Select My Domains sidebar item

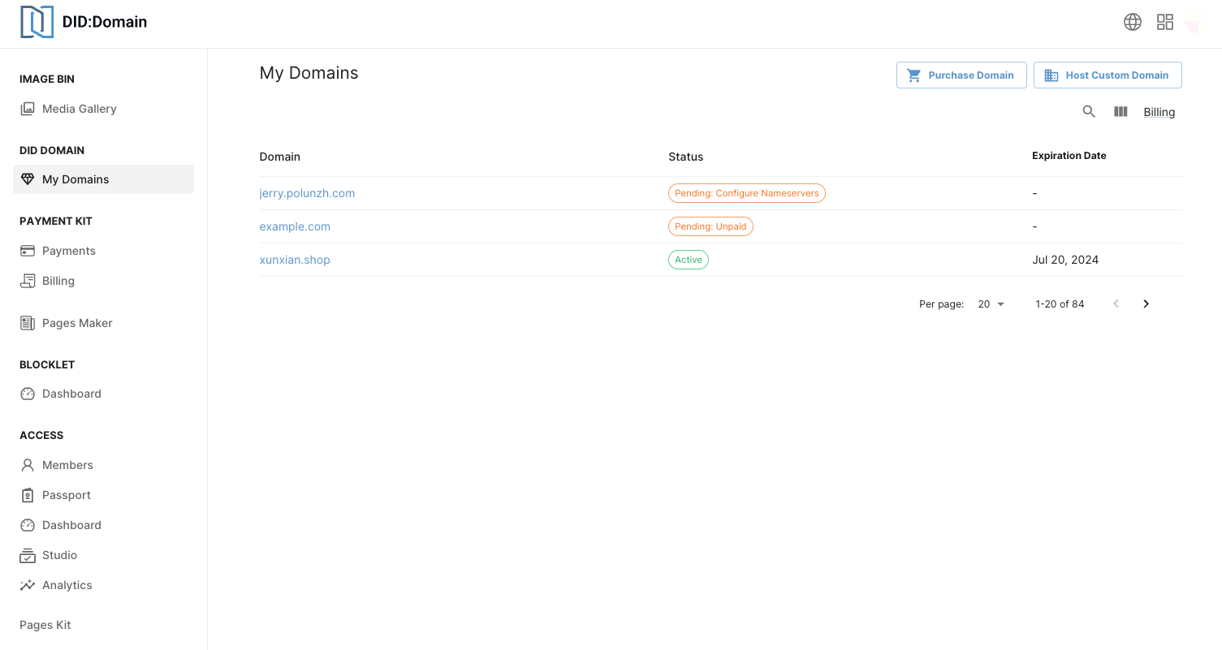76,179
